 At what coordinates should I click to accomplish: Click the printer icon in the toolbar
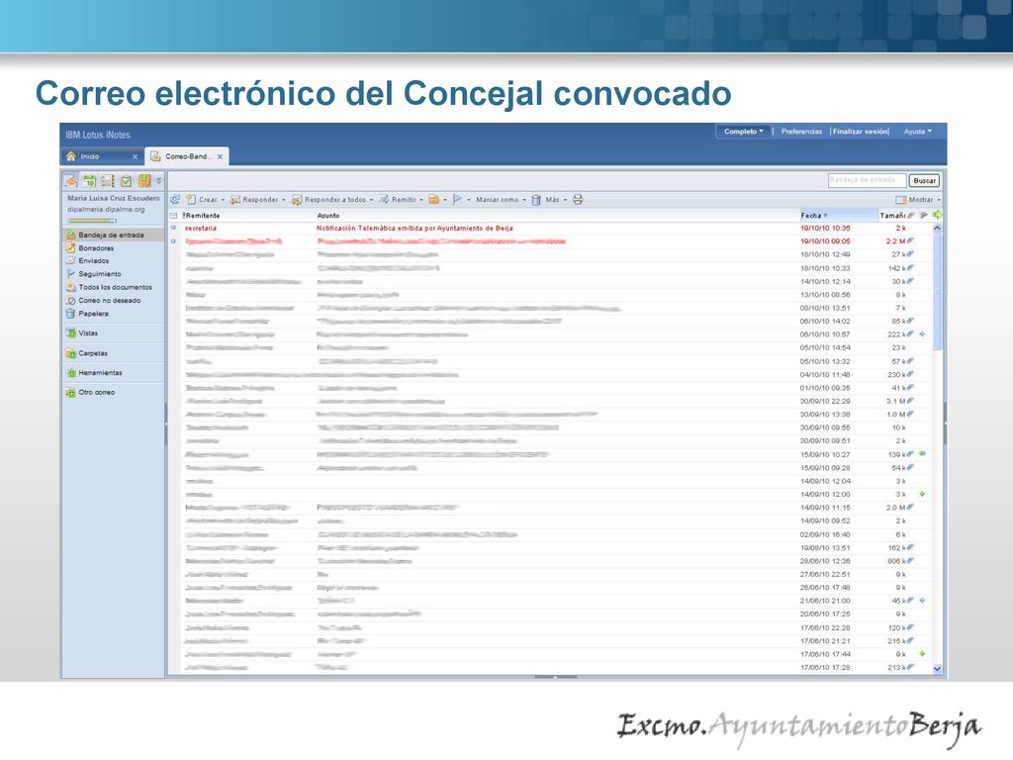coord(578,200)
